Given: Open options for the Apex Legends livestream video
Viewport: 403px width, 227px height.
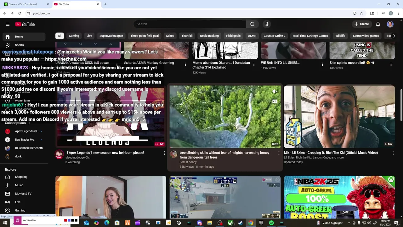Looking at the screenshot, I should coord(164,153).
